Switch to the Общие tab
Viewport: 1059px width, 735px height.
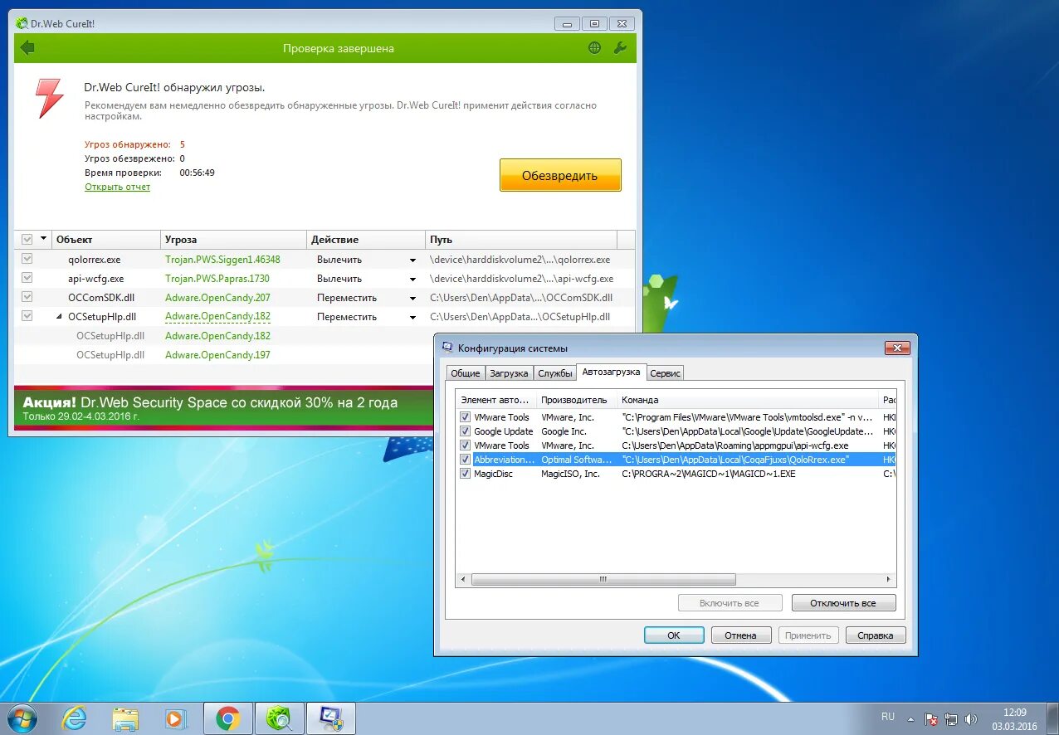coord(466,373)
